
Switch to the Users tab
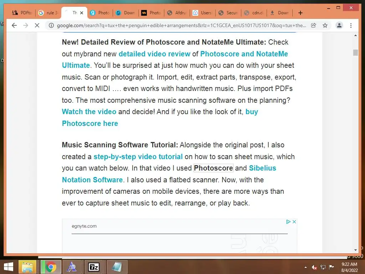tap(202, 13)
